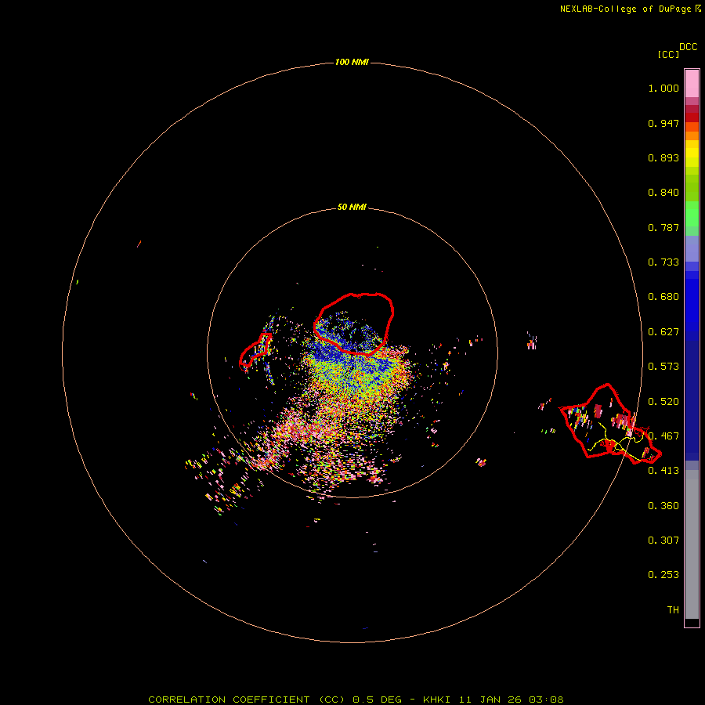Click the 100 NMI range ring label
The image size is (705, 705).
click(352, 62)
